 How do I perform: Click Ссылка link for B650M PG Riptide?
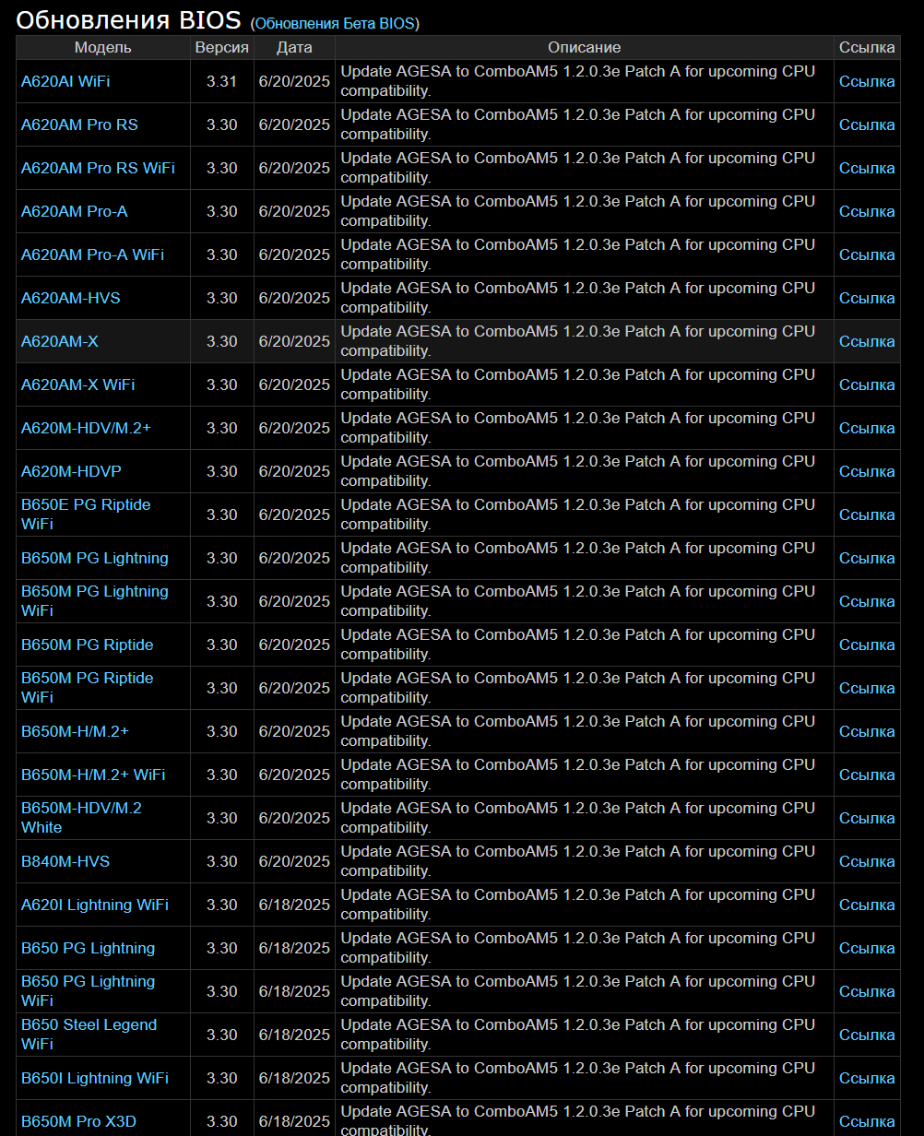click(x=867, y=645)
